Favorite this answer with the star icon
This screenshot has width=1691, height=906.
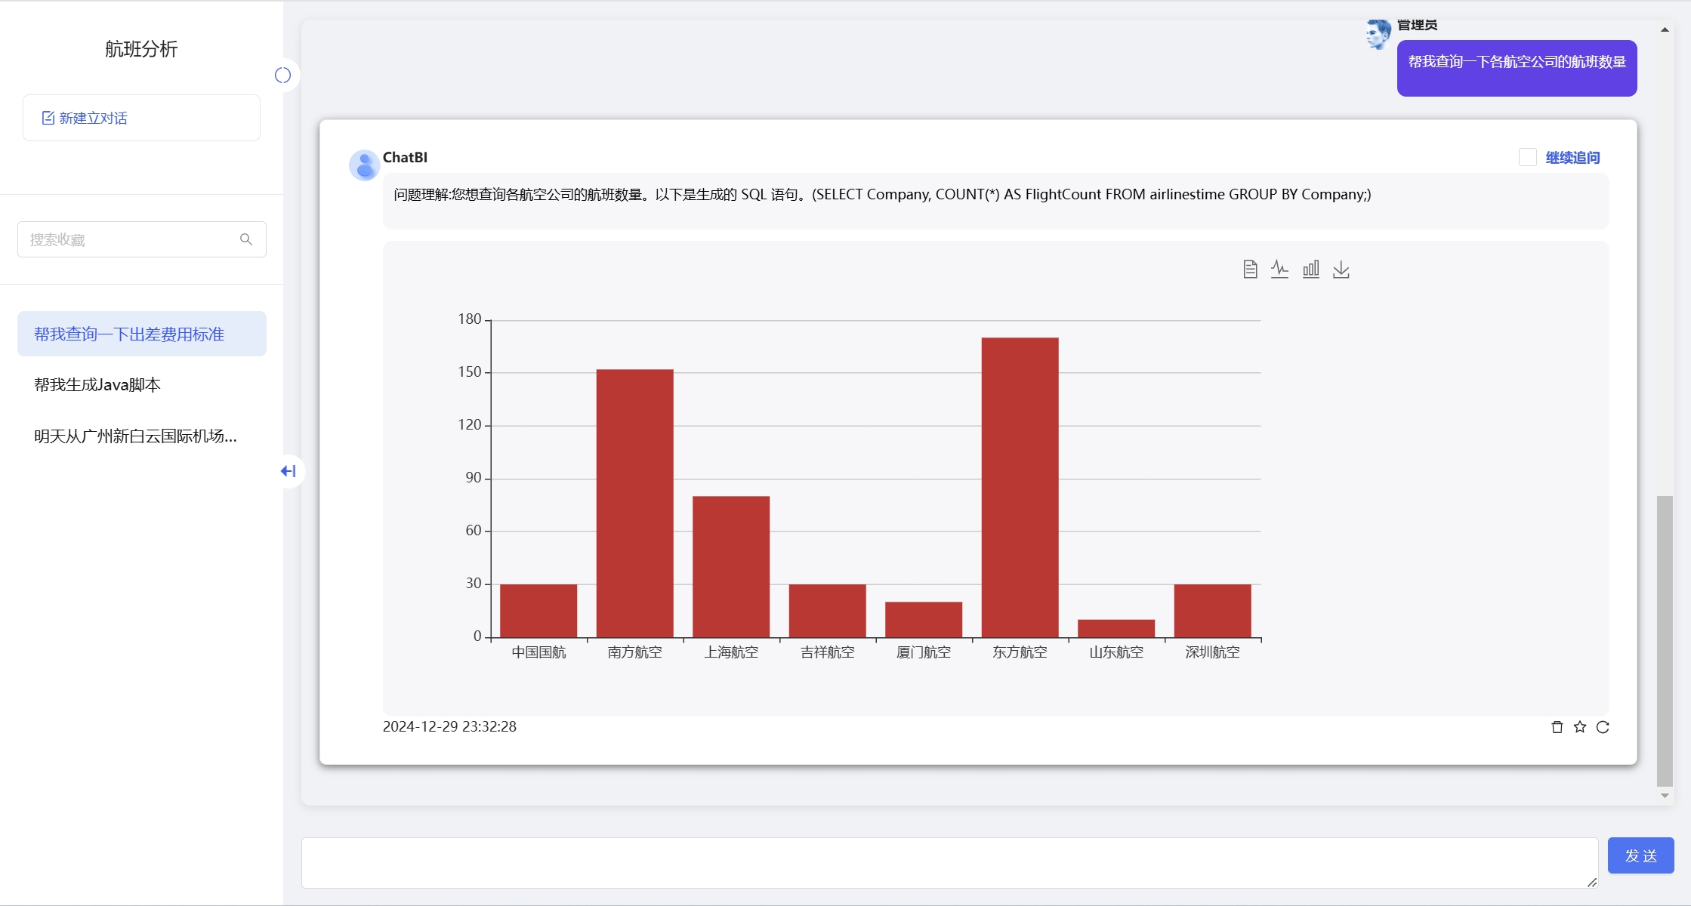coord(1580,727)
